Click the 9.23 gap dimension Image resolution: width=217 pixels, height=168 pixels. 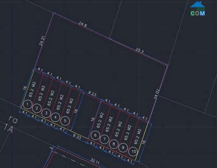tap(92, 94)
